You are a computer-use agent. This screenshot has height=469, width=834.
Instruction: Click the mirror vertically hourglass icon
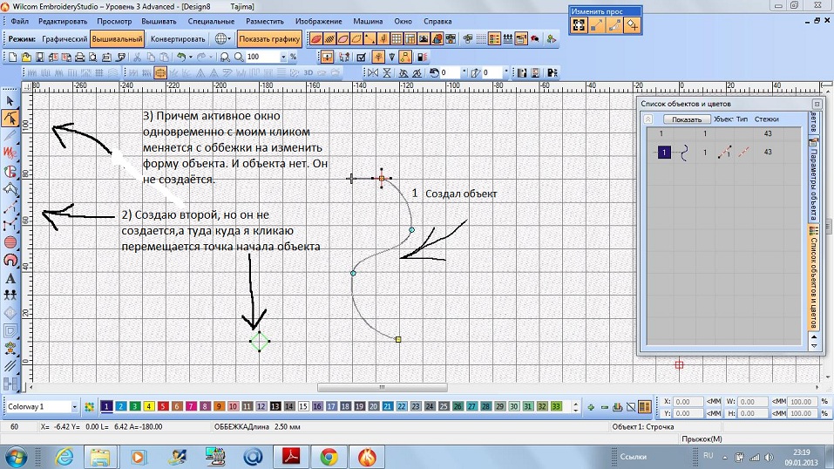(x=387, y=73)
